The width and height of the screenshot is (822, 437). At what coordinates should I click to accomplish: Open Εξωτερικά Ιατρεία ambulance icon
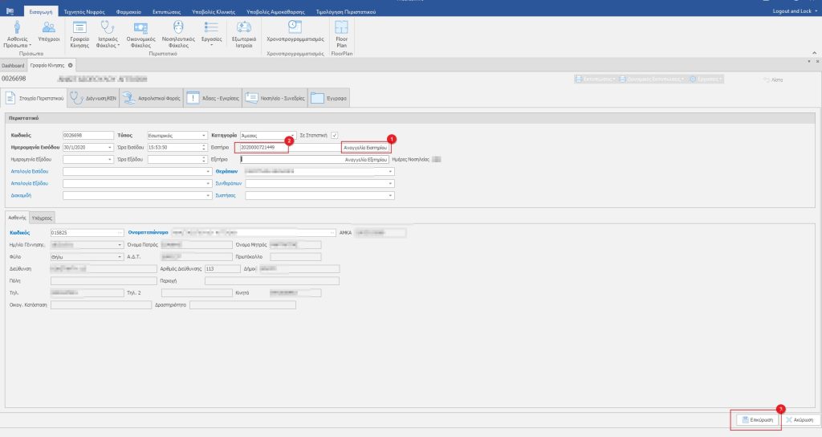point(244,31)
